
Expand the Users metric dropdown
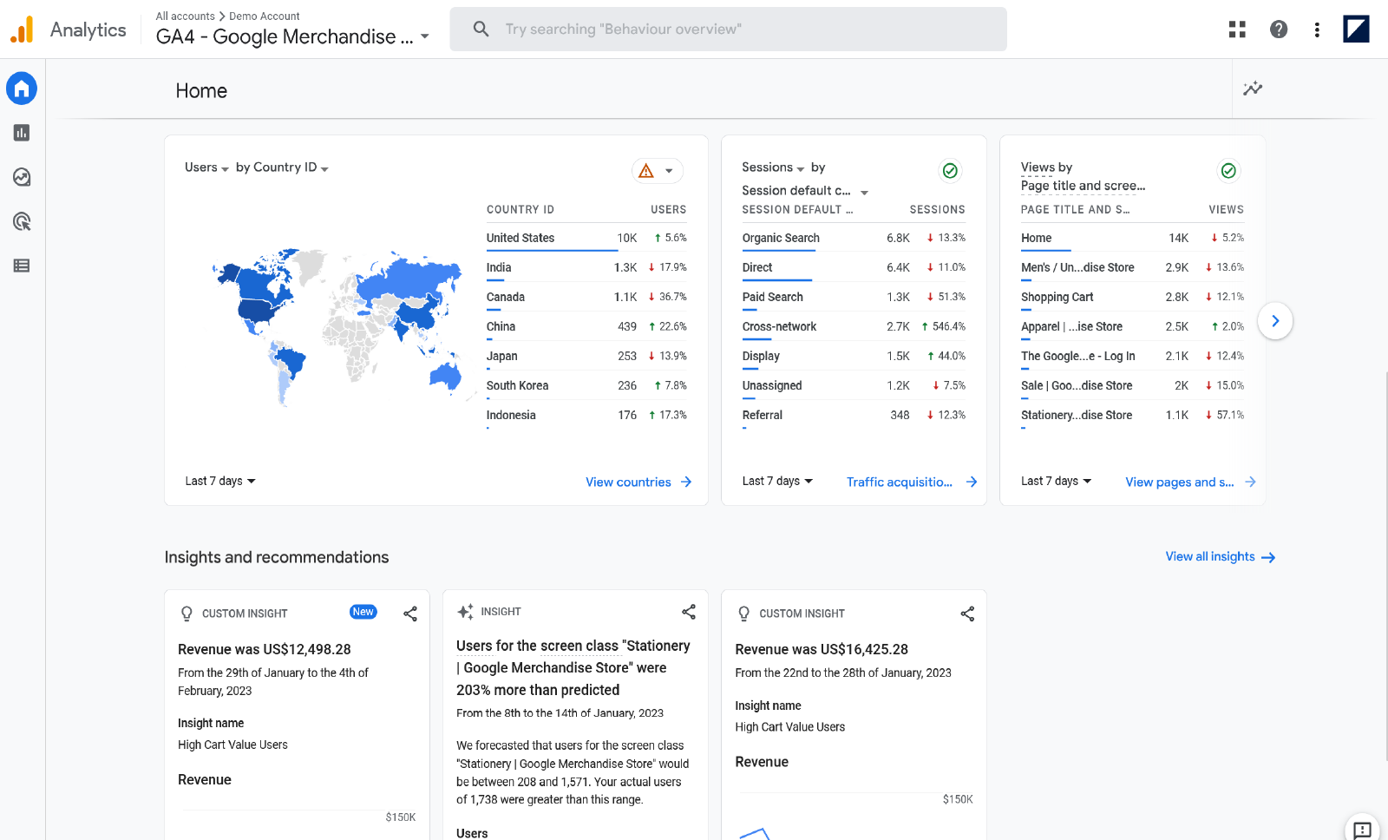[x=206, y=167]
